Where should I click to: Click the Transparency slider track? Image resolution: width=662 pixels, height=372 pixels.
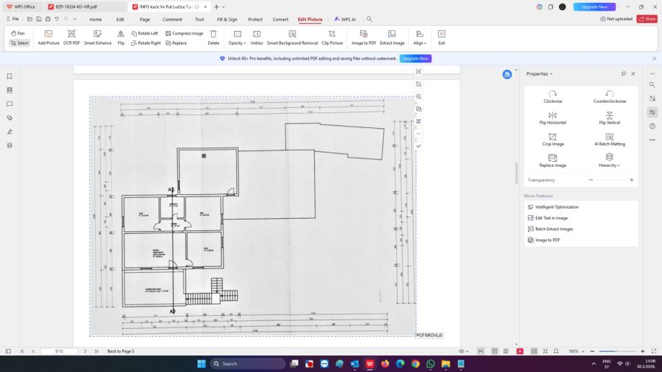pos(611,180)
